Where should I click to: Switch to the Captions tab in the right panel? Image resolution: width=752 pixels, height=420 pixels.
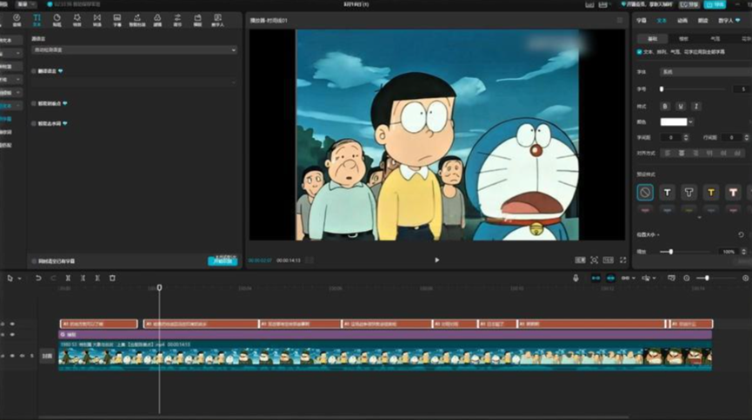[x=642, y=21]
